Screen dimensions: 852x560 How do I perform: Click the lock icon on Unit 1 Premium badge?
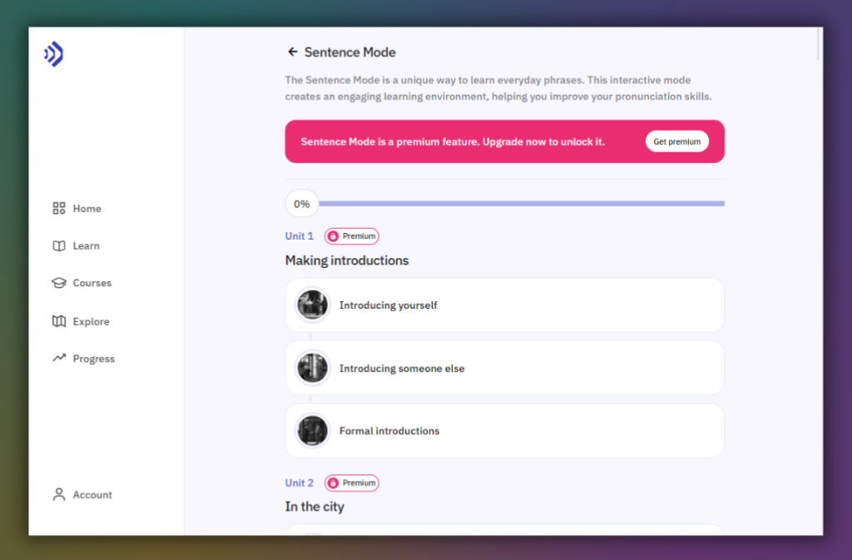[333, 235]
